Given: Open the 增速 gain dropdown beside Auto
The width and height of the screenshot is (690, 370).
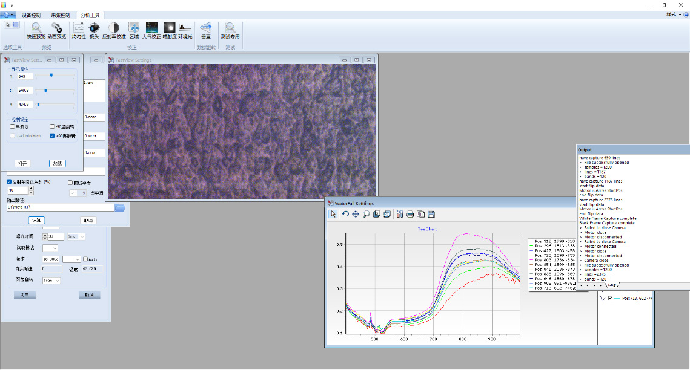Looking at the screenshot, I should [x=71, y=259].
